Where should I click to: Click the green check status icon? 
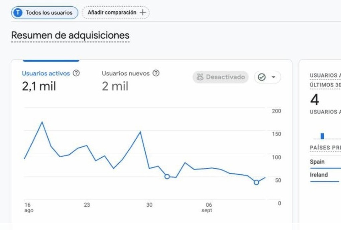click(262, 77)
